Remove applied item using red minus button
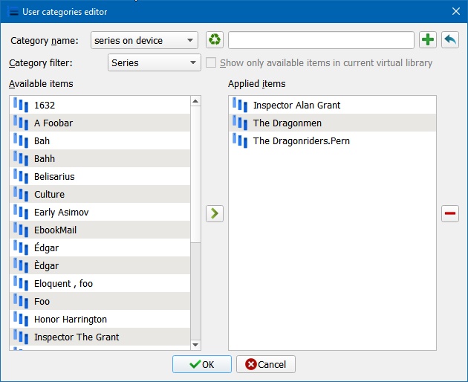This screenshot has width=468, height=382. pos(450,214)
